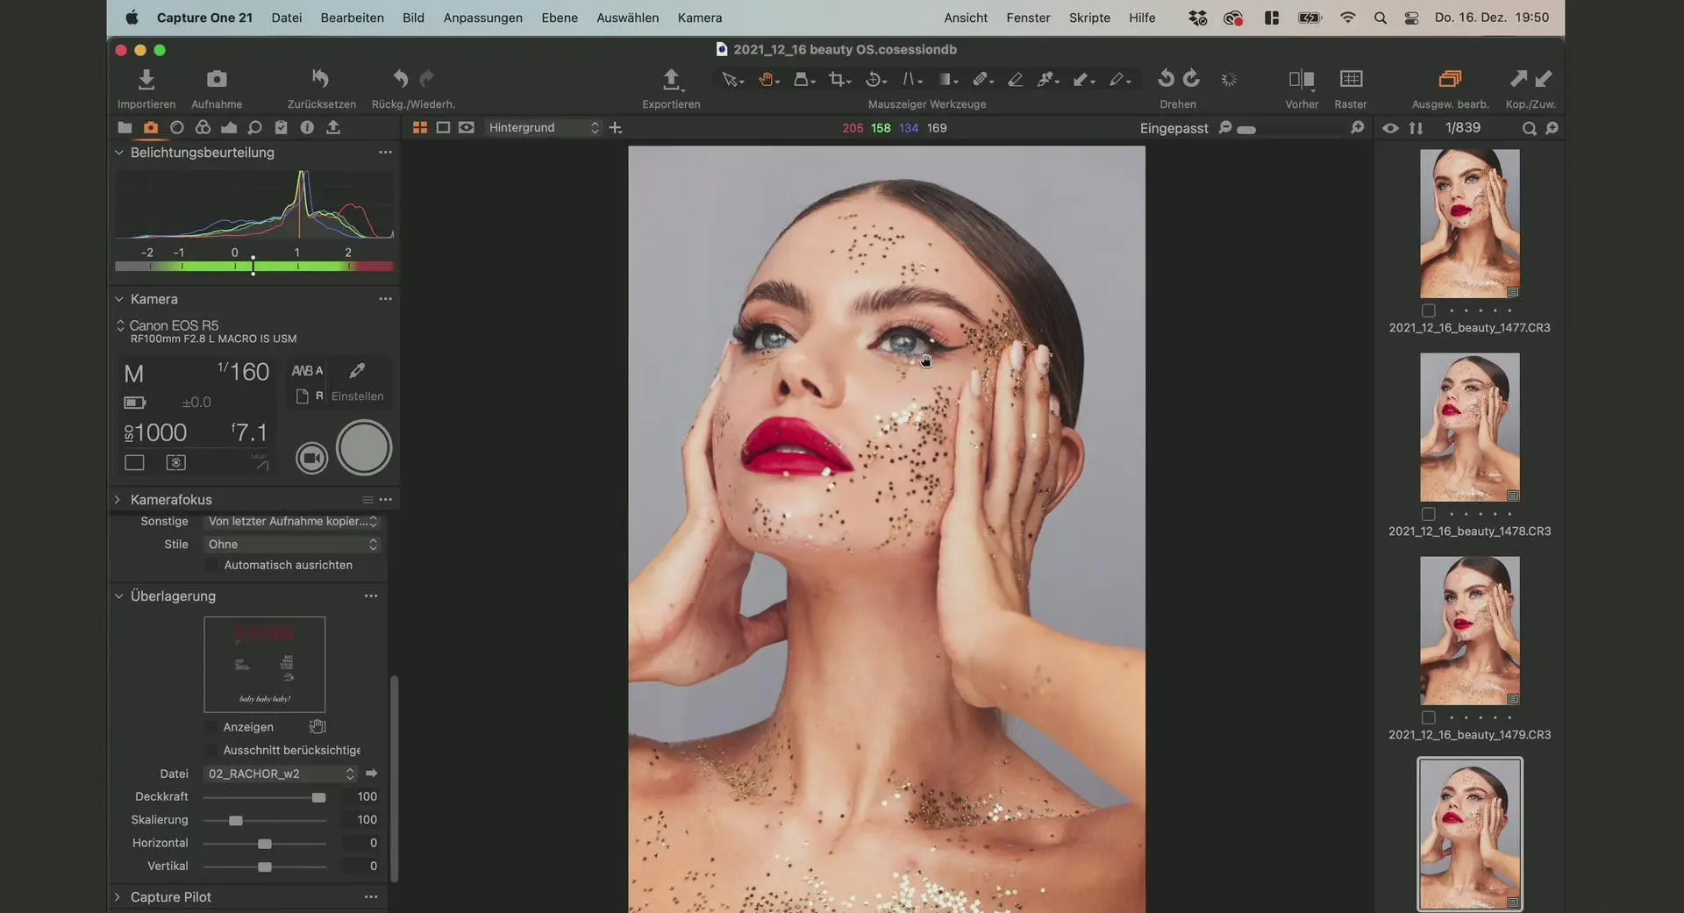
Task: Pick white balance with eyedropper icon
Action: click(x=357, y=370)
